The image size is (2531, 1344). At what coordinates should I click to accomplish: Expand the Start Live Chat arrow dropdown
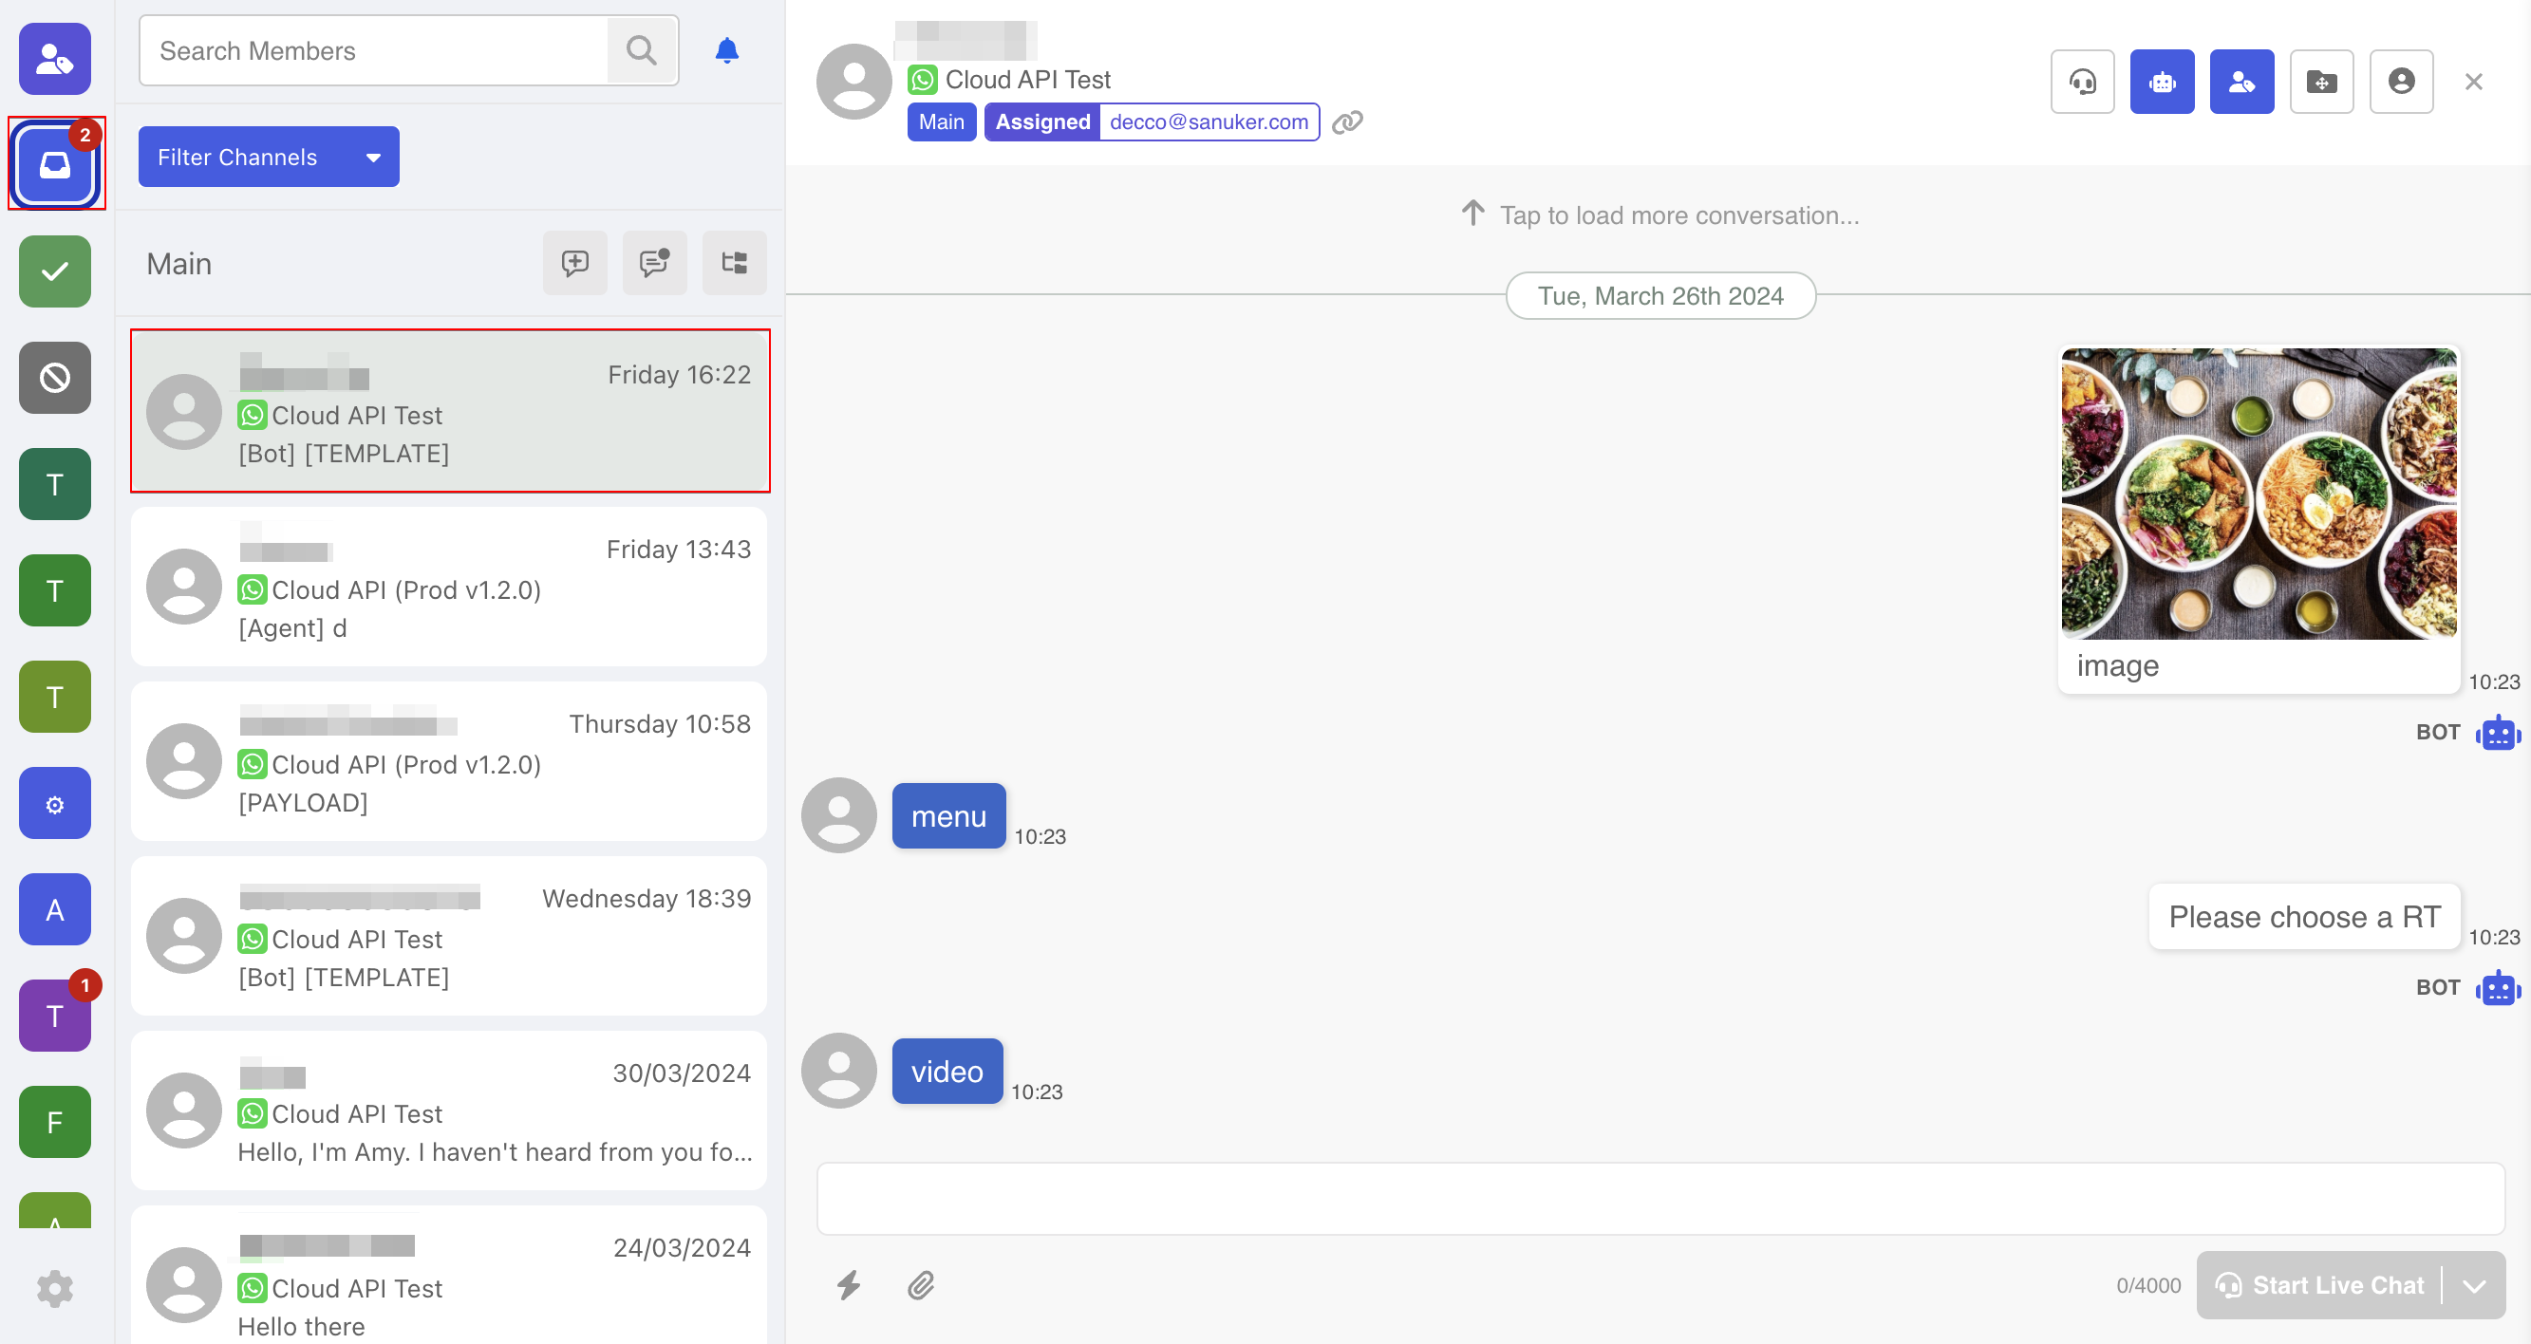point(2474,1285)
